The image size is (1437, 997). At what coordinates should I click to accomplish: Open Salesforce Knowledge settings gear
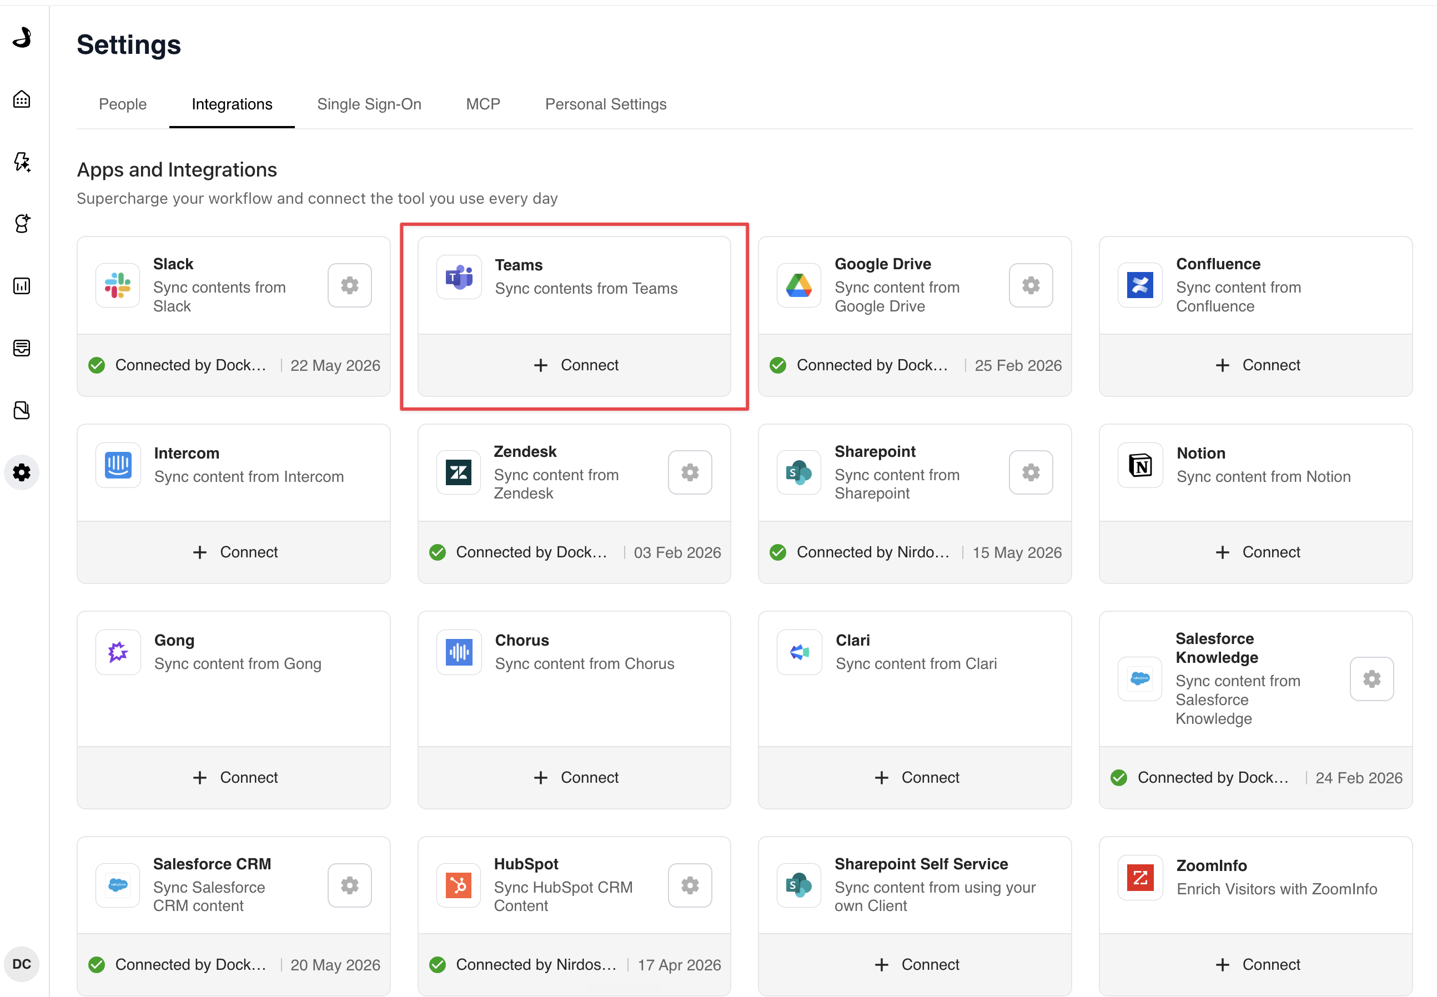pyautogui.click(x=1372, y=679)
